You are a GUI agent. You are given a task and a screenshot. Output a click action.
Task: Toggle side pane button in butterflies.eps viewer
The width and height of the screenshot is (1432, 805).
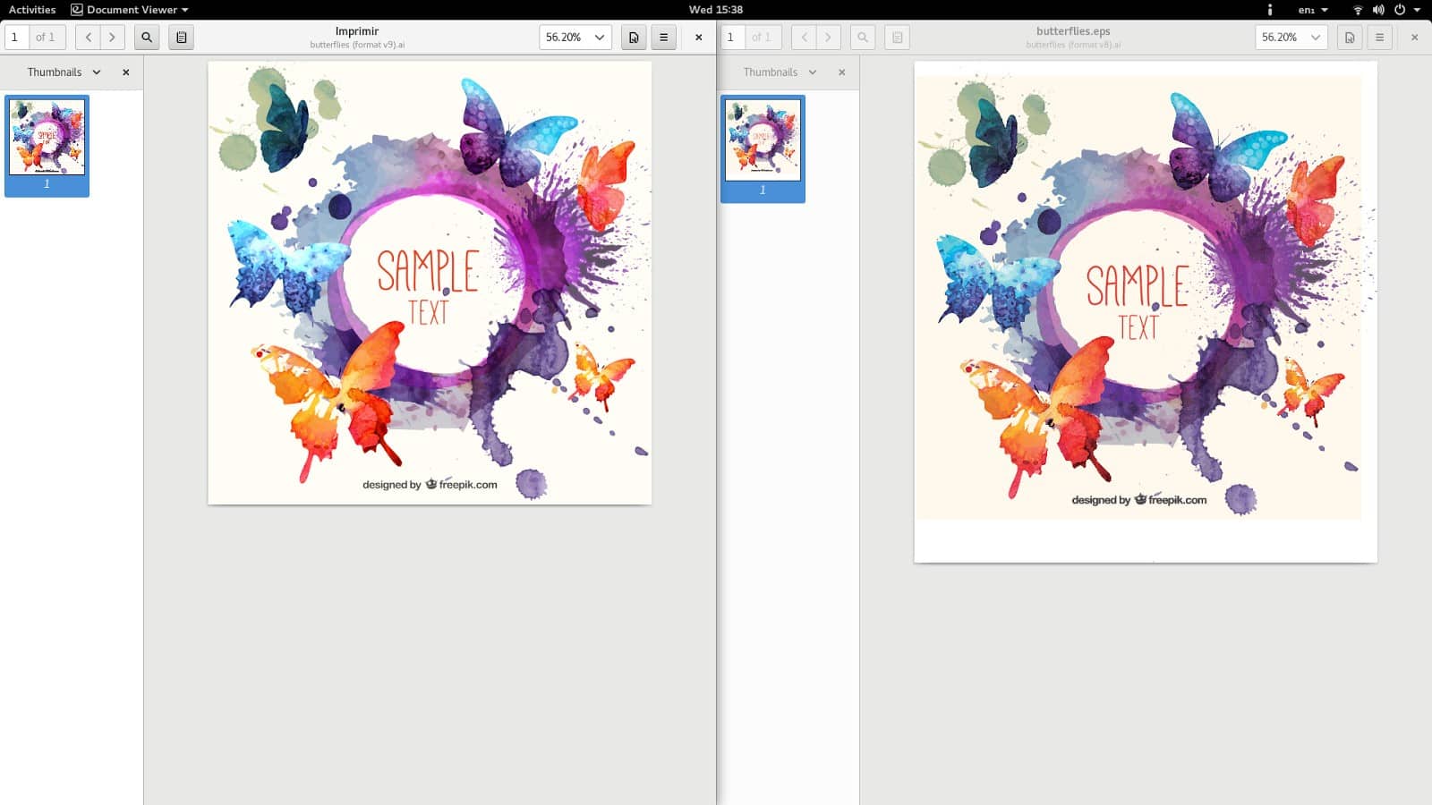point(897,38)
